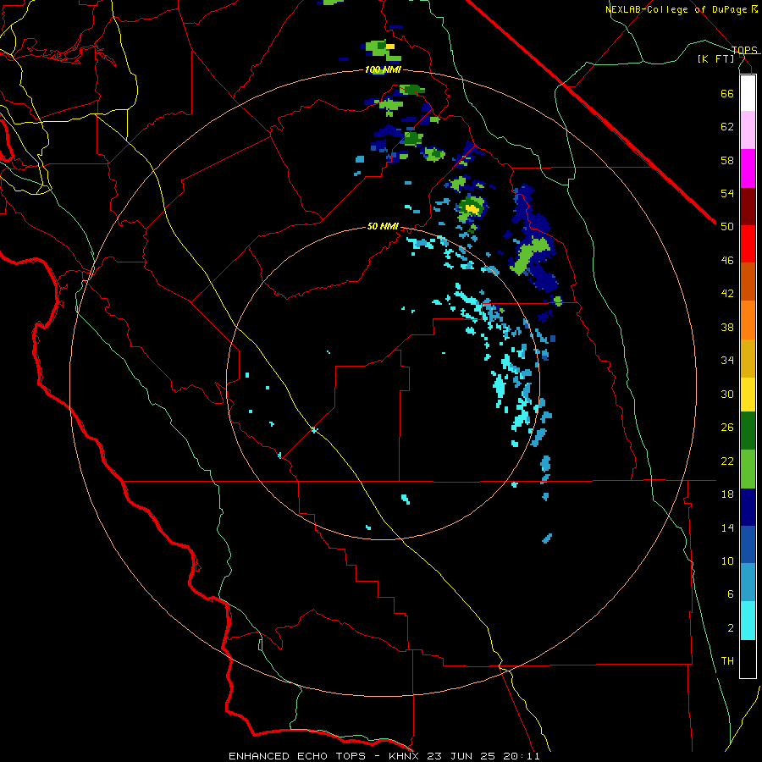
Task: Click the 42 legend value
Action: tap(727, 294)
